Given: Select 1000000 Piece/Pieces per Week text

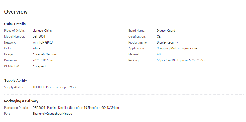Looking at the screenshot, I should point(54,87).
